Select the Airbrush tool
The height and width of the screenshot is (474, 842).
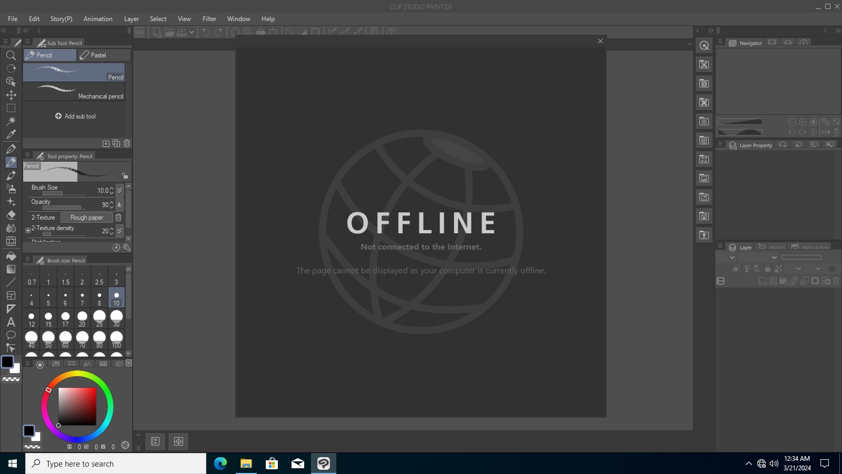pos(11,189)
